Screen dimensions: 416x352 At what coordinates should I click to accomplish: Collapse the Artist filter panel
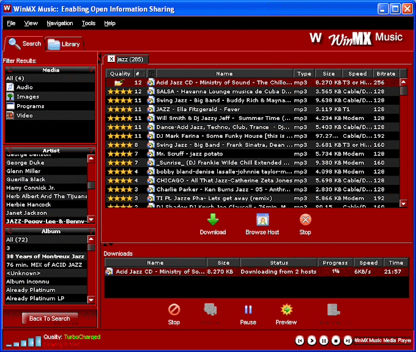(91, 150)
